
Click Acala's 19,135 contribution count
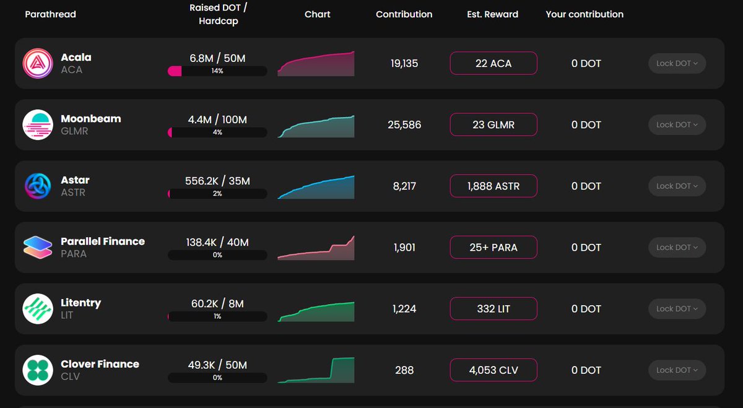(404, 63)
